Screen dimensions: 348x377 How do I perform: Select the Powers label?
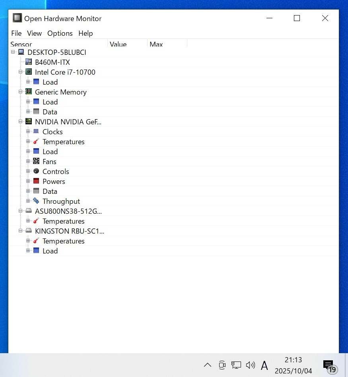(x=54, y=181)
